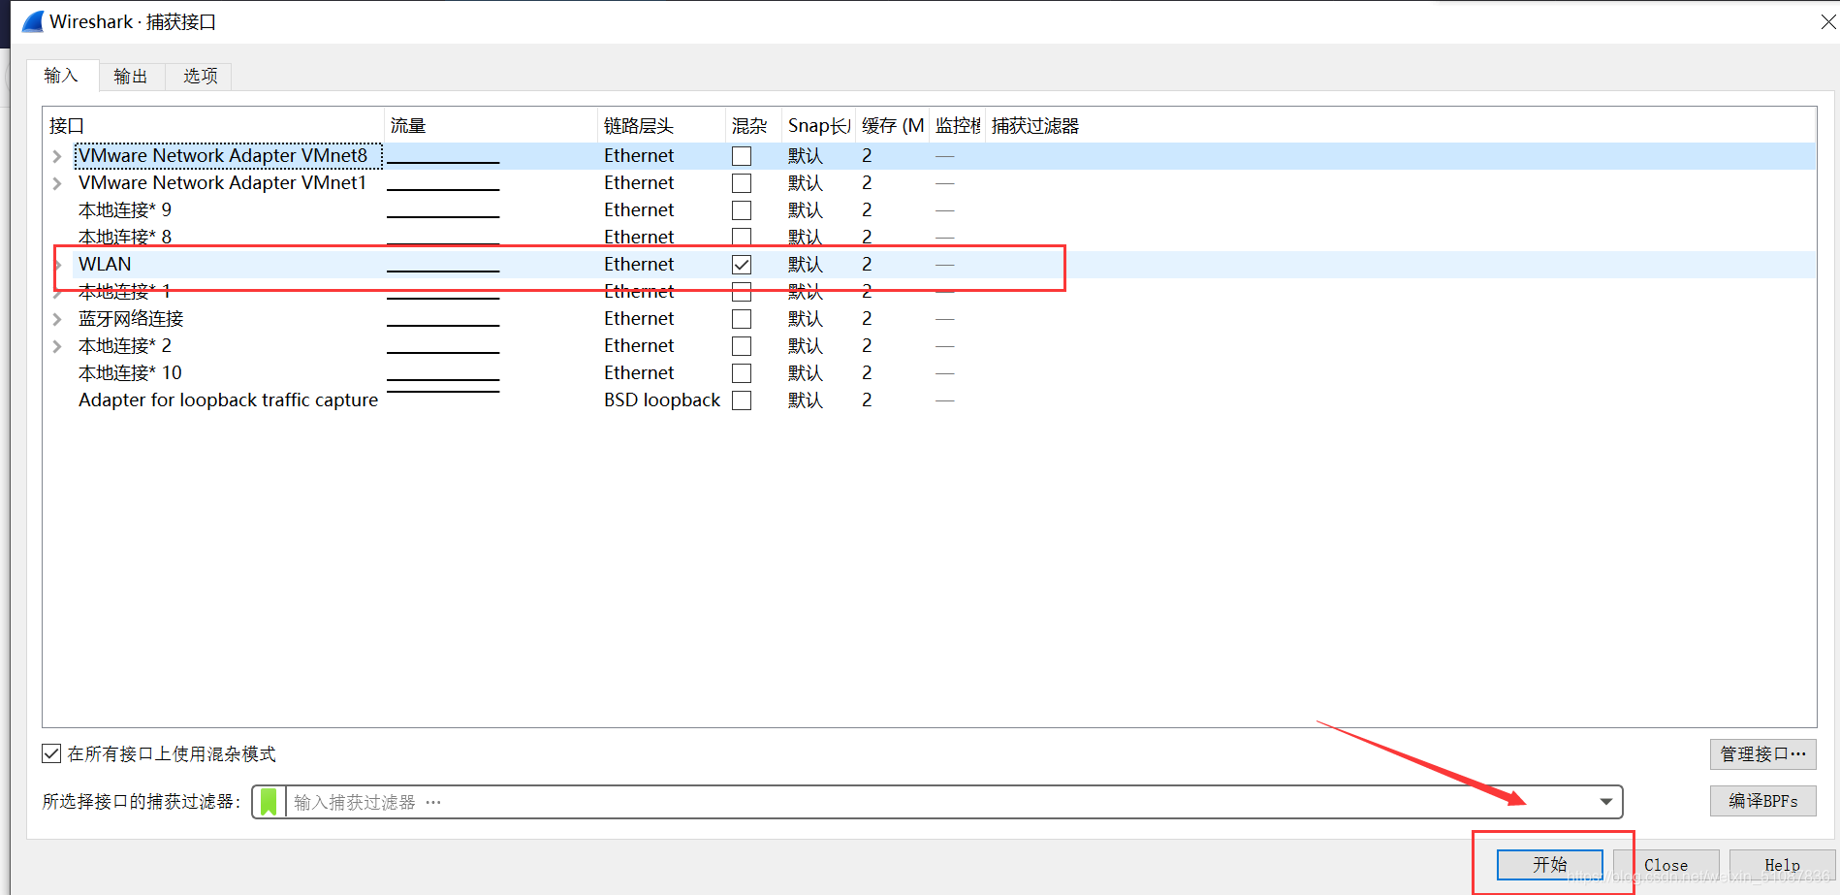Select the 蓝牙网络连接 interface name

pos(131,319)
